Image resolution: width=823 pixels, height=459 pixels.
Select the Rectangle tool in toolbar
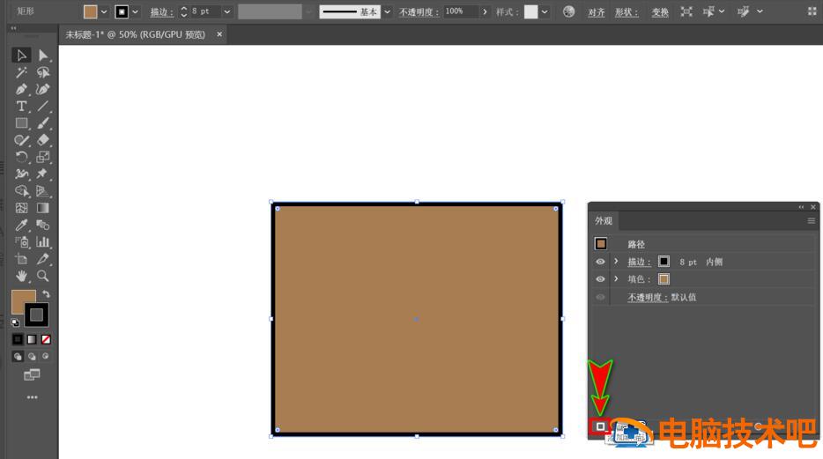[x=22, y=123]
